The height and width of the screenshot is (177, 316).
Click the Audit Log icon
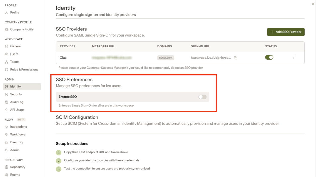point(7,102)
